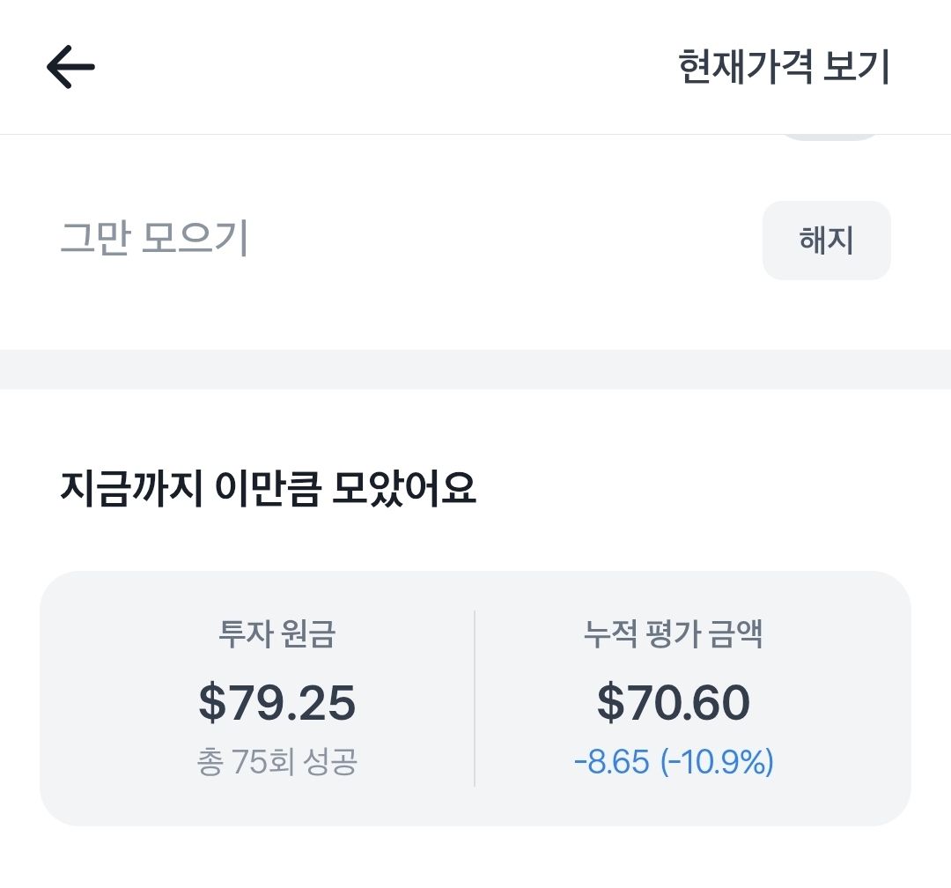This screenshot has width=951, height=888.
Task: Tap the partially hidden pill button above 해지
Action: pyautogui.click(x=829, y=137)
